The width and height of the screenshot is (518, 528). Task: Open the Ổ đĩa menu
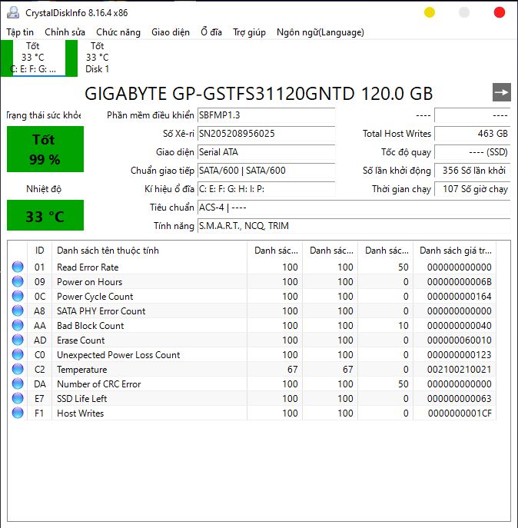tap(211, 32)
